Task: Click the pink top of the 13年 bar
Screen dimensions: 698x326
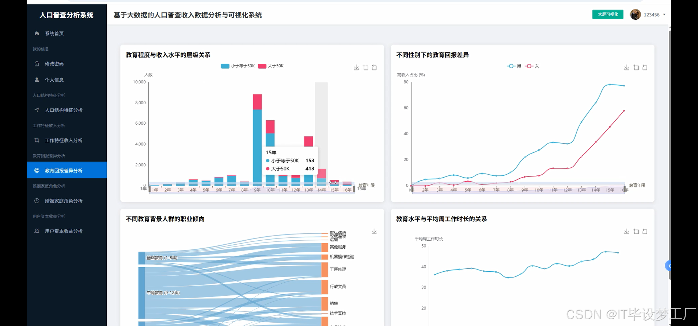Action: pyautogui.click(x=309, y=141)
